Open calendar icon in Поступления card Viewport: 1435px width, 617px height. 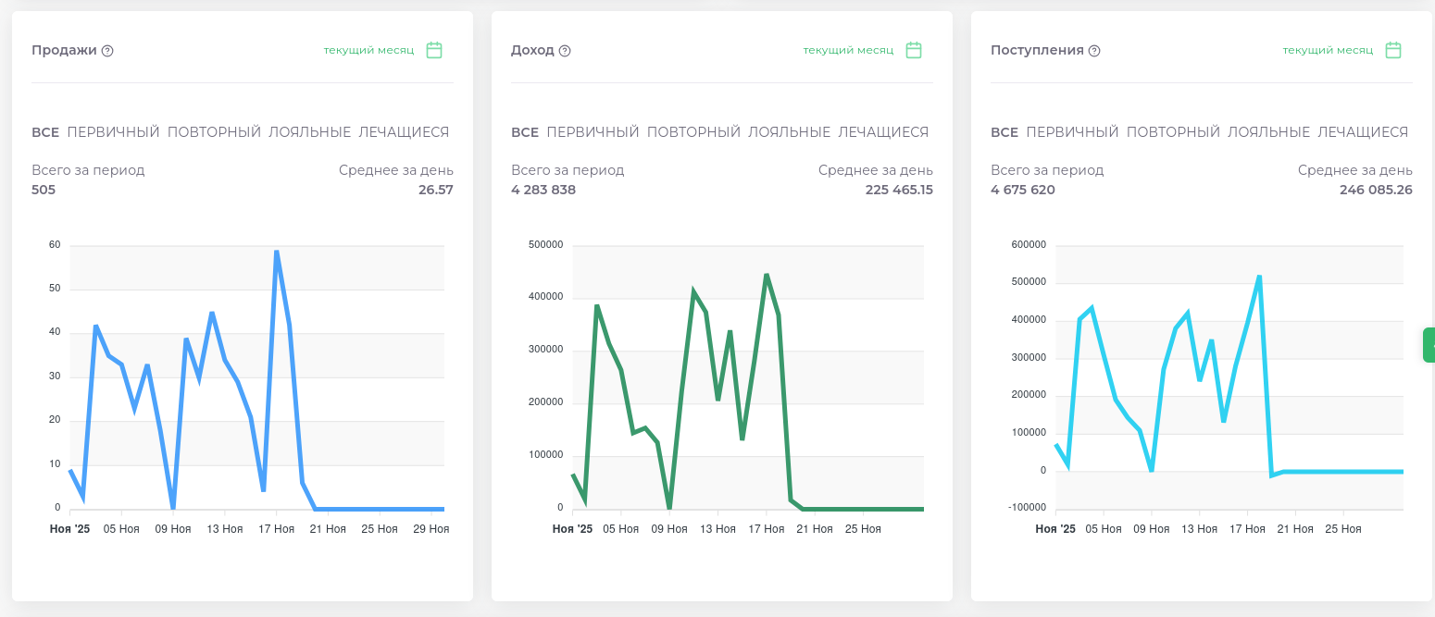1393,50
